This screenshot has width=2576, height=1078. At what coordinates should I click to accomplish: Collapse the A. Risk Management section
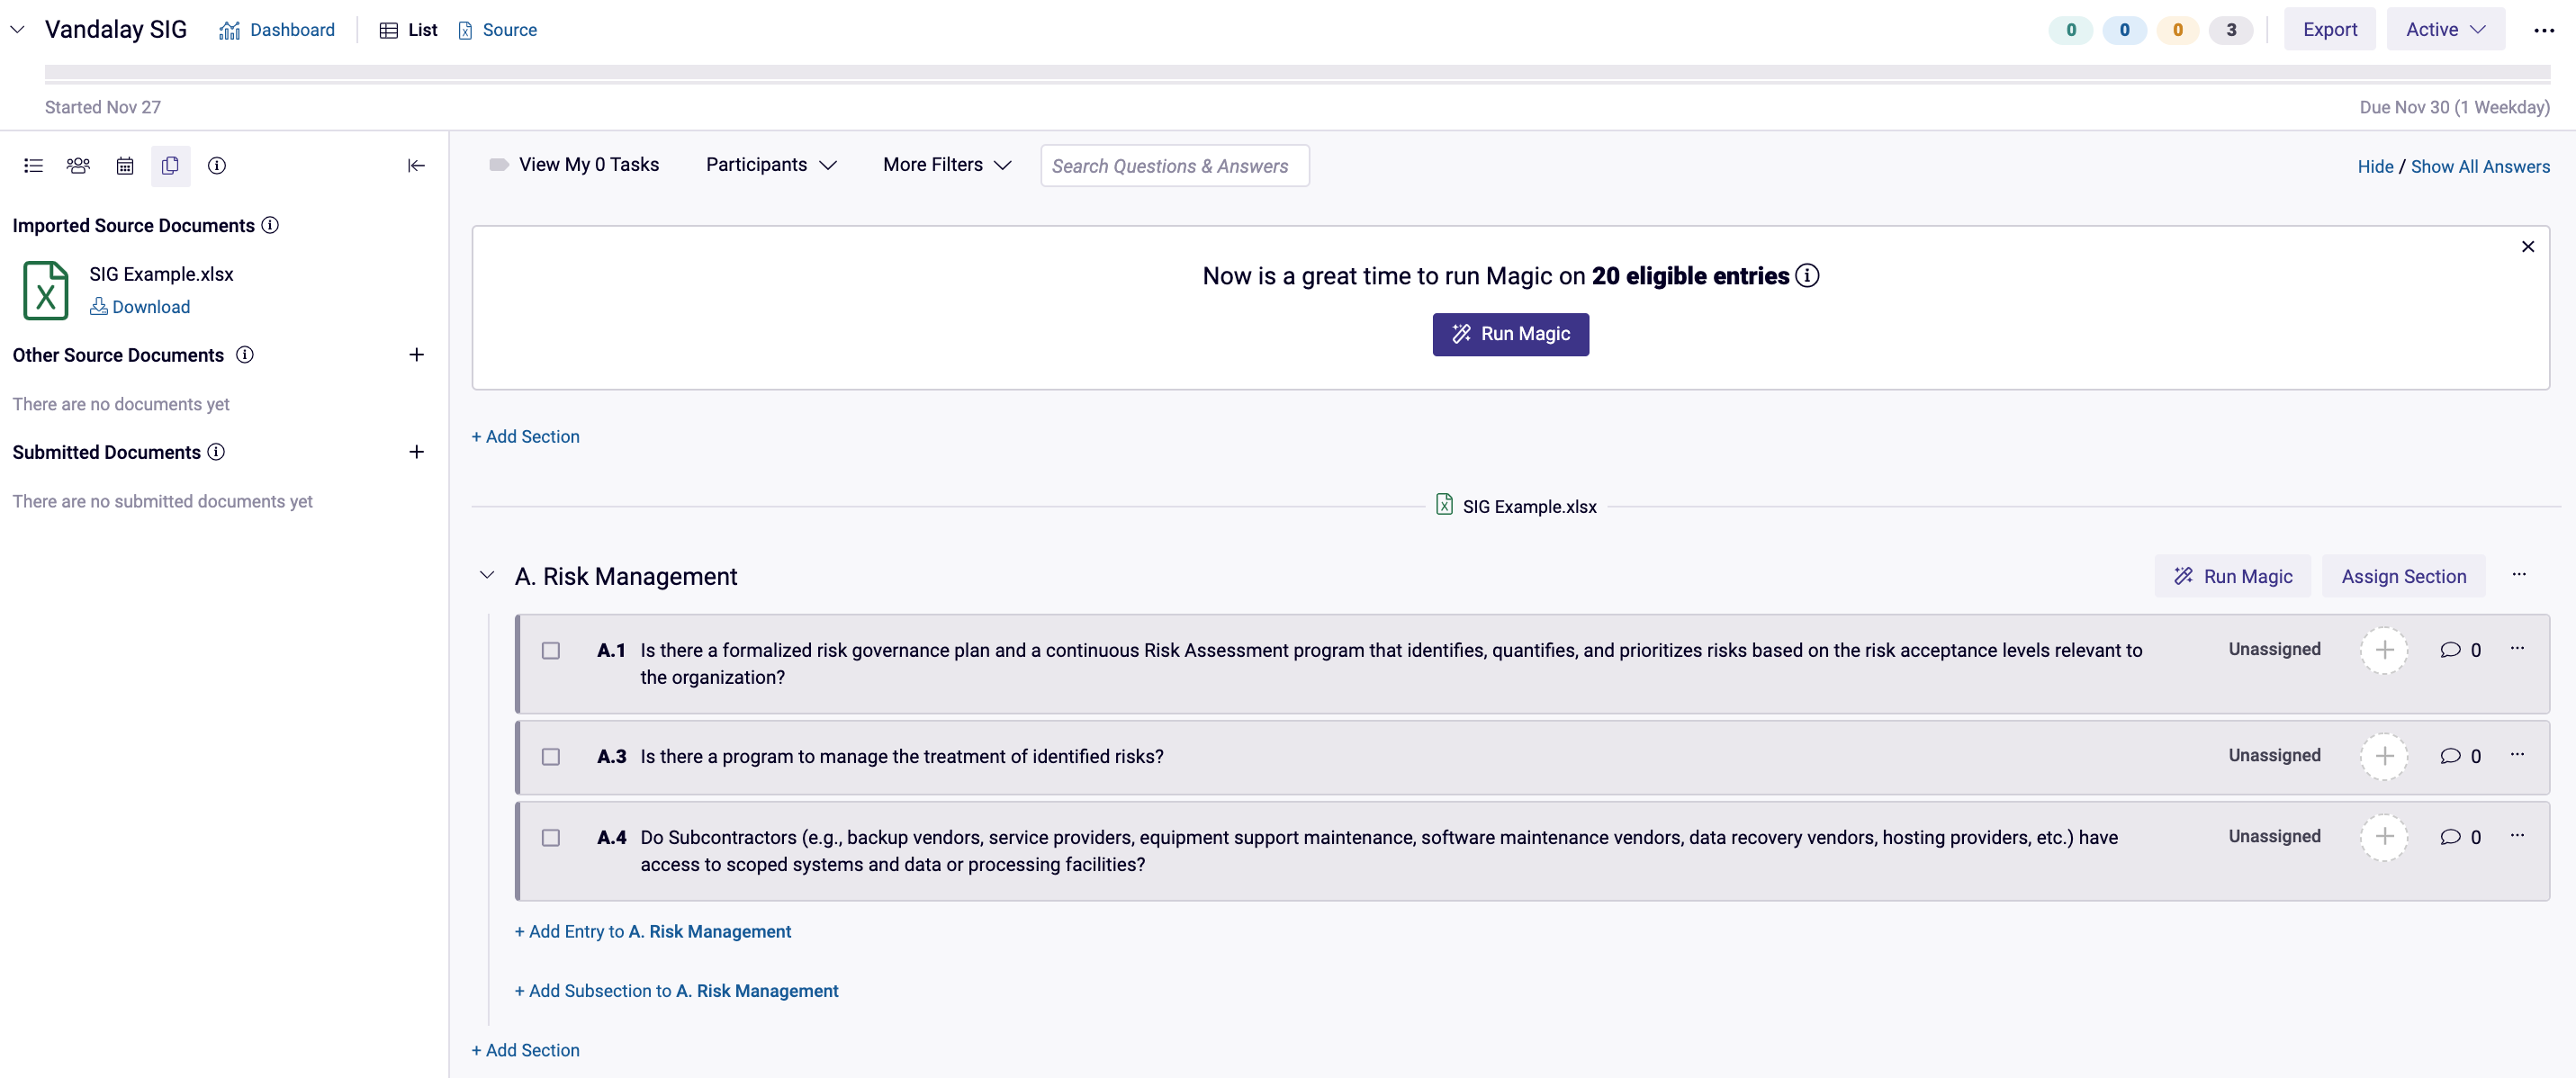click(x=487, y=575)
